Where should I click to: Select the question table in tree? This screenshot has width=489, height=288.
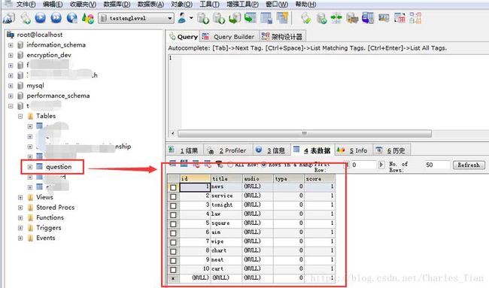(x=59, y=167)
